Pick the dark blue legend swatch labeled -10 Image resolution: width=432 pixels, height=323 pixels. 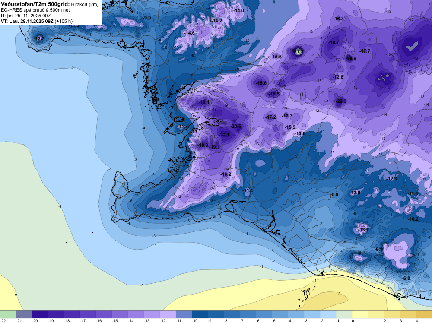click(200, 314)
